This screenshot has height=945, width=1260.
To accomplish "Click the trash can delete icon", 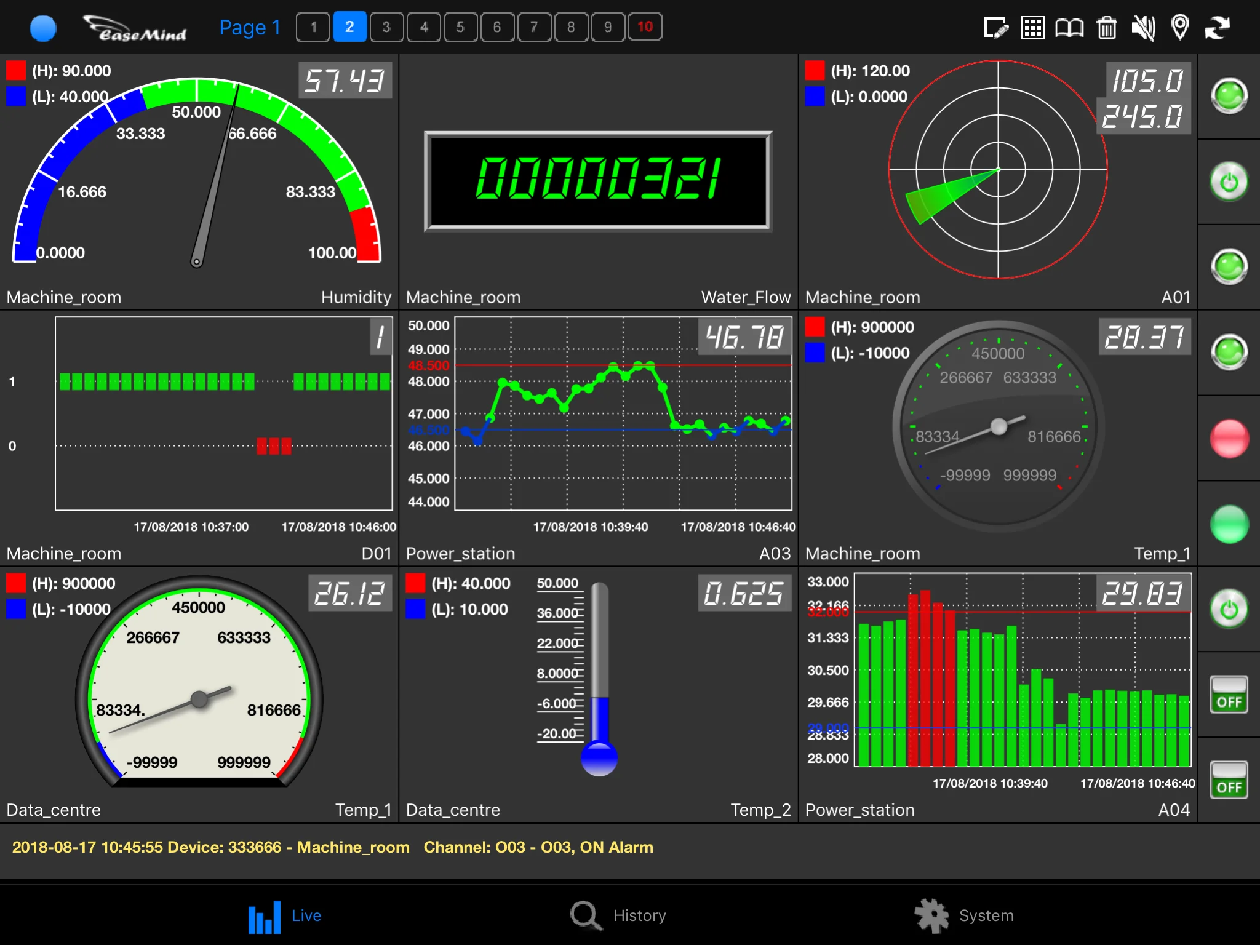I will point(1107,28).
